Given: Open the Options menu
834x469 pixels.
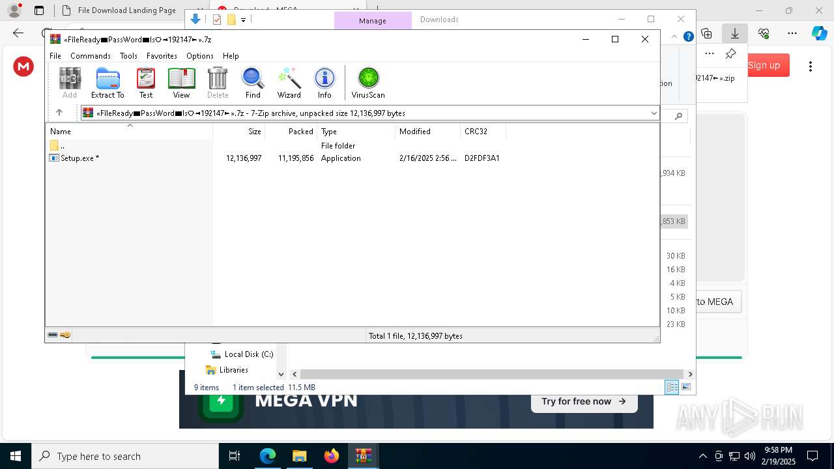Looking at the screenshot, I should coord(200,56).
